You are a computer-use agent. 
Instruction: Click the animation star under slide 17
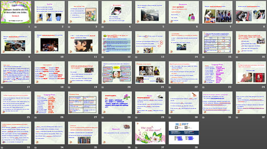2,87
